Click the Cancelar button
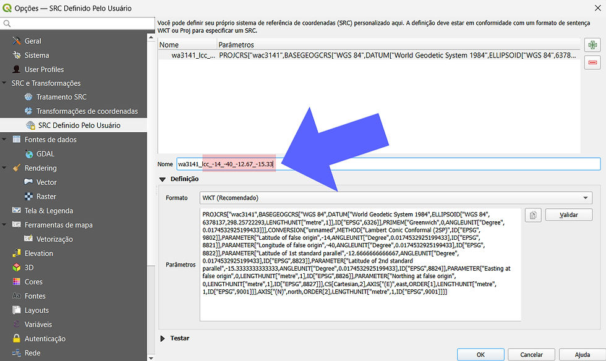 pyautogui.click(x=531, y=354)
